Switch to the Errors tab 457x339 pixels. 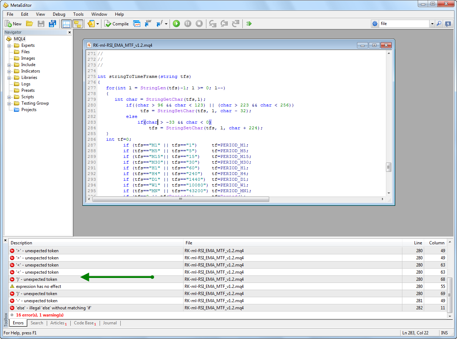[x=18, y=323]
